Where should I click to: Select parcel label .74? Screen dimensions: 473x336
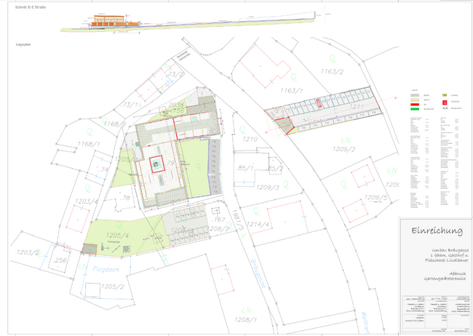click(103, 169)
